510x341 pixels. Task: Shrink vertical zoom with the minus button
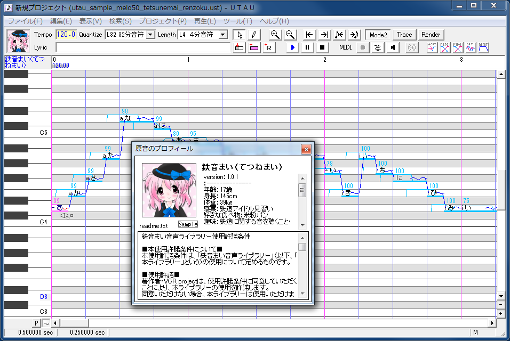pos(500,305)
